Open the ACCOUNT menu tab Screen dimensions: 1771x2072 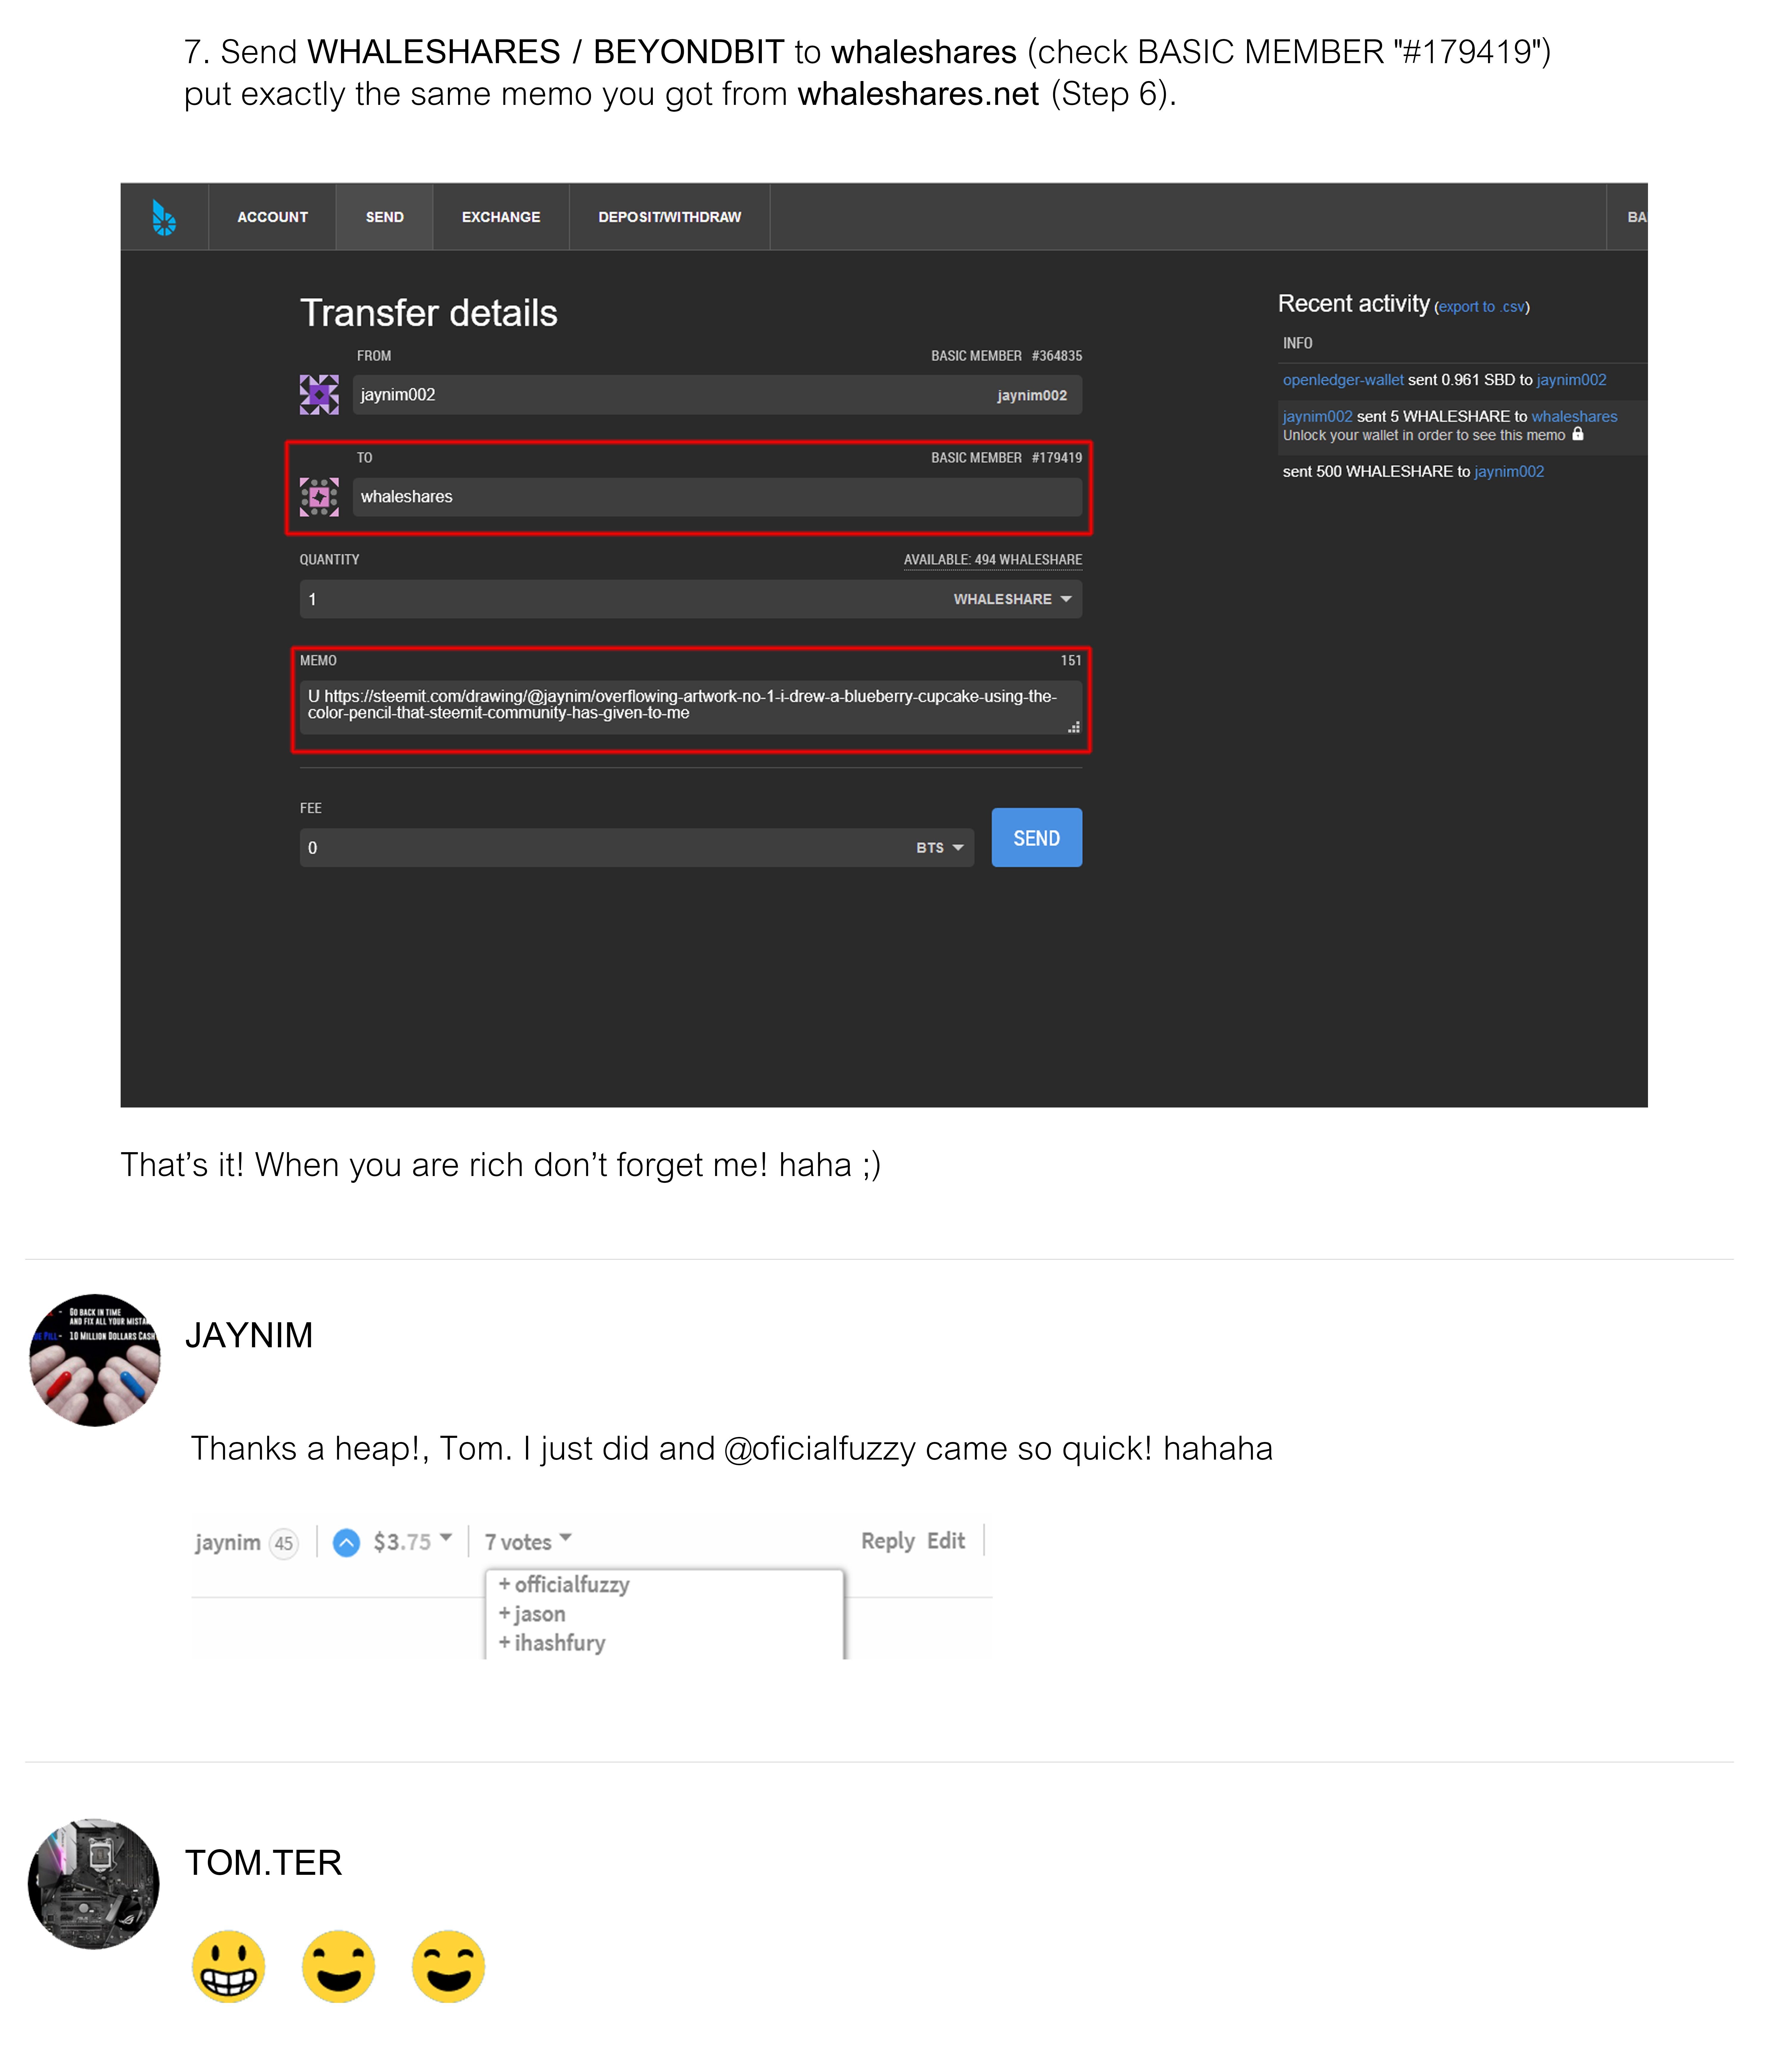(272, 217)
